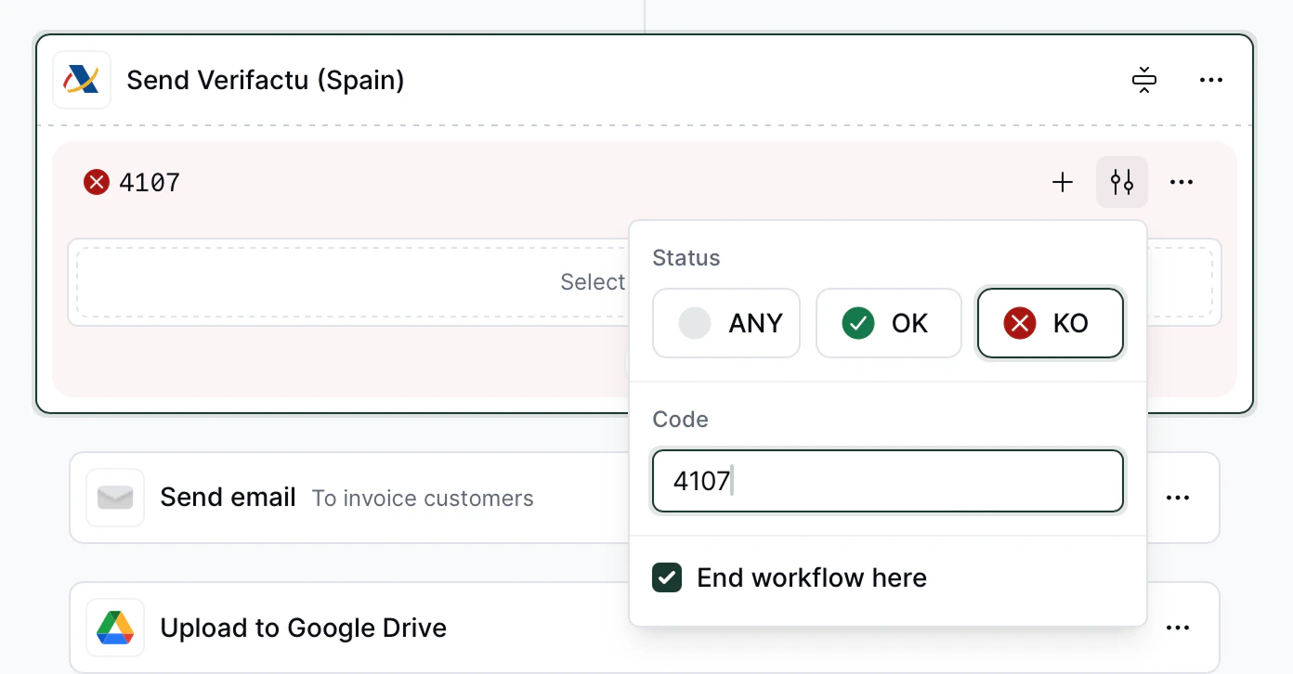Click the Send email step title

228,498
